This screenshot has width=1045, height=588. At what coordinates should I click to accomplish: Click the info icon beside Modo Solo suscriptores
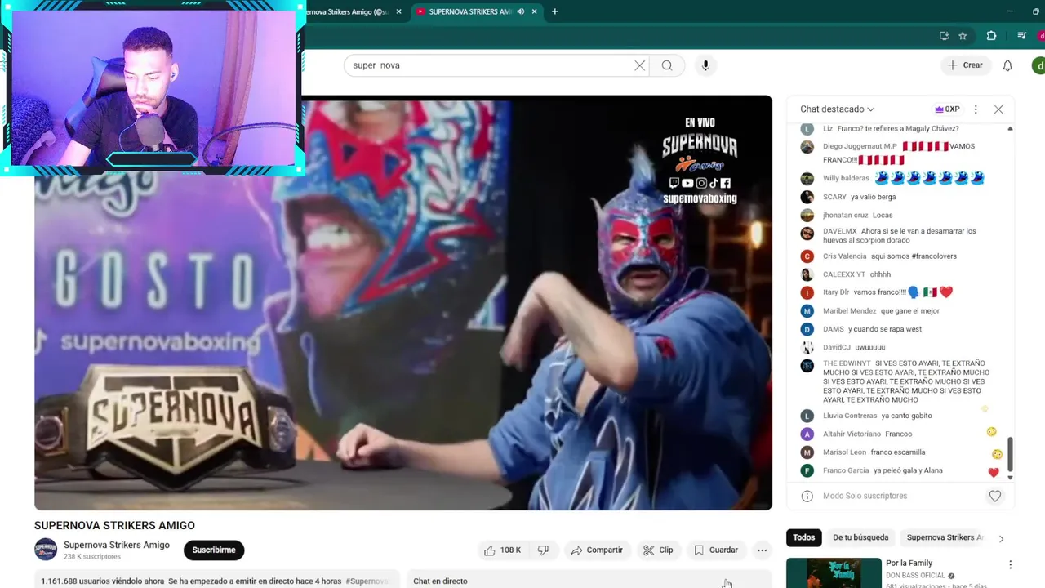pyautogui.click(x=807, y=496)
